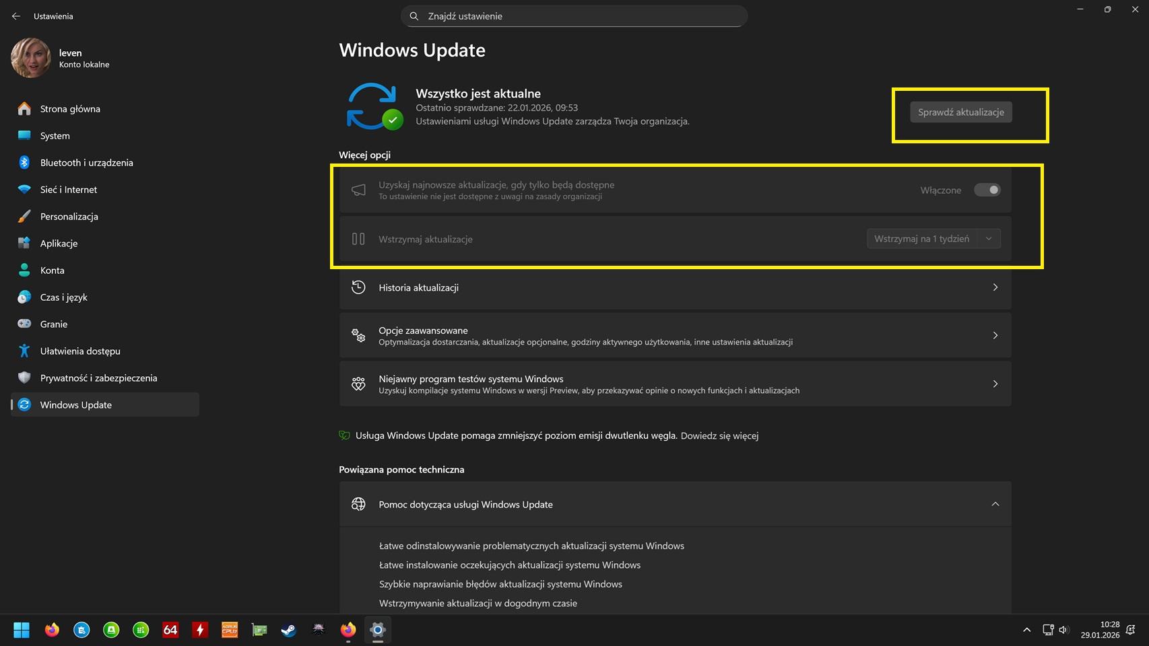Open notifications bell in system tray
Image resolution: width=1149 pixels, height=646 pixels.
[1131, 630]
